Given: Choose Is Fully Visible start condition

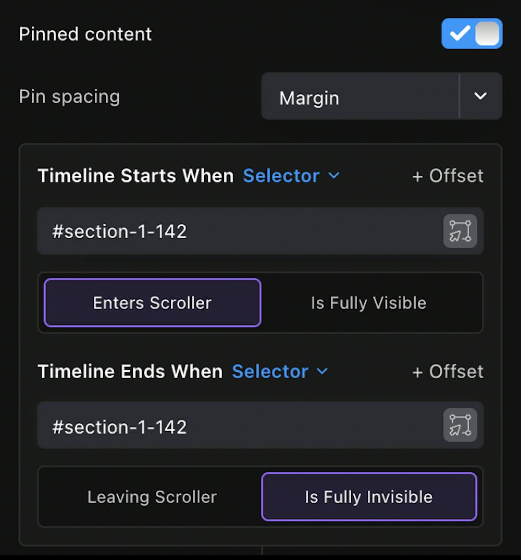Looking at the screenshot, I should 369,302.
